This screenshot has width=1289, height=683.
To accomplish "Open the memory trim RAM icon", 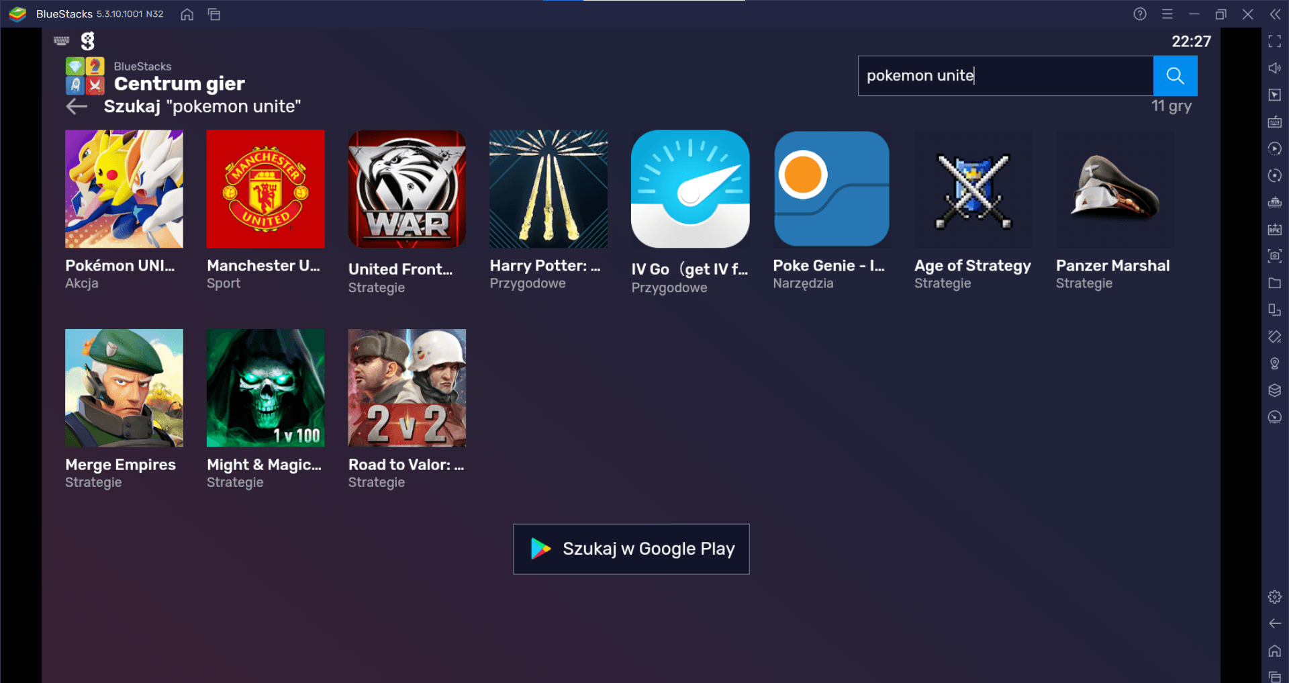I will (1274, 202).
